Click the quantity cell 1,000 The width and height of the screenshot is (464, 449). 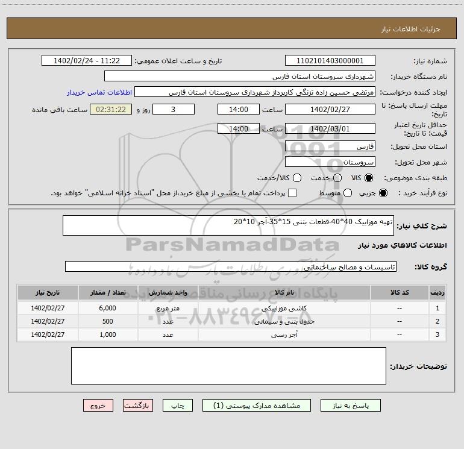[x=108, y=334]
